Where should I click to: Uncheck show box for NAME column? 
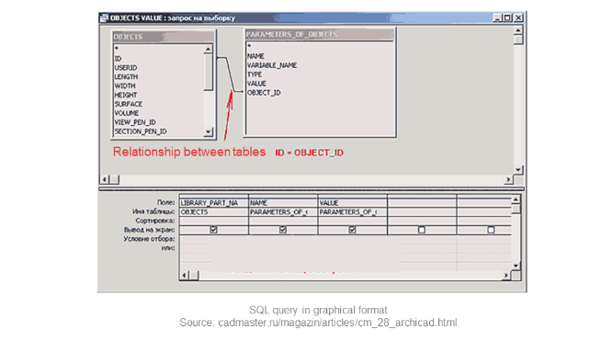(283, 230)
